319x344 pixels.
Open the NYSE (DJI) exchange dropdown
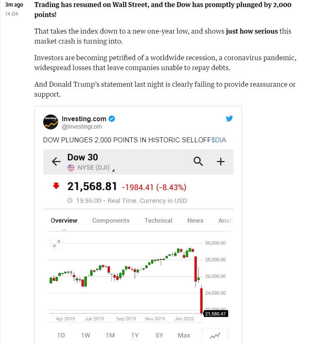pyautogui.click(x=93, y=168)
